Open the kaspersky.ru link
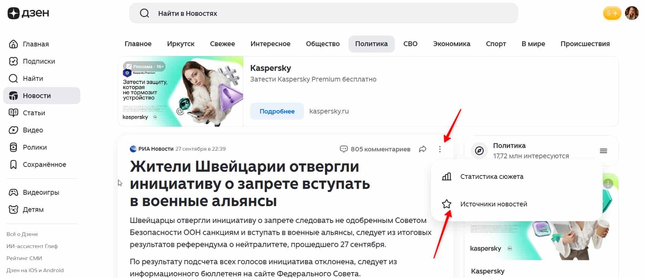 pyautogui.click(x=329, y=111)
